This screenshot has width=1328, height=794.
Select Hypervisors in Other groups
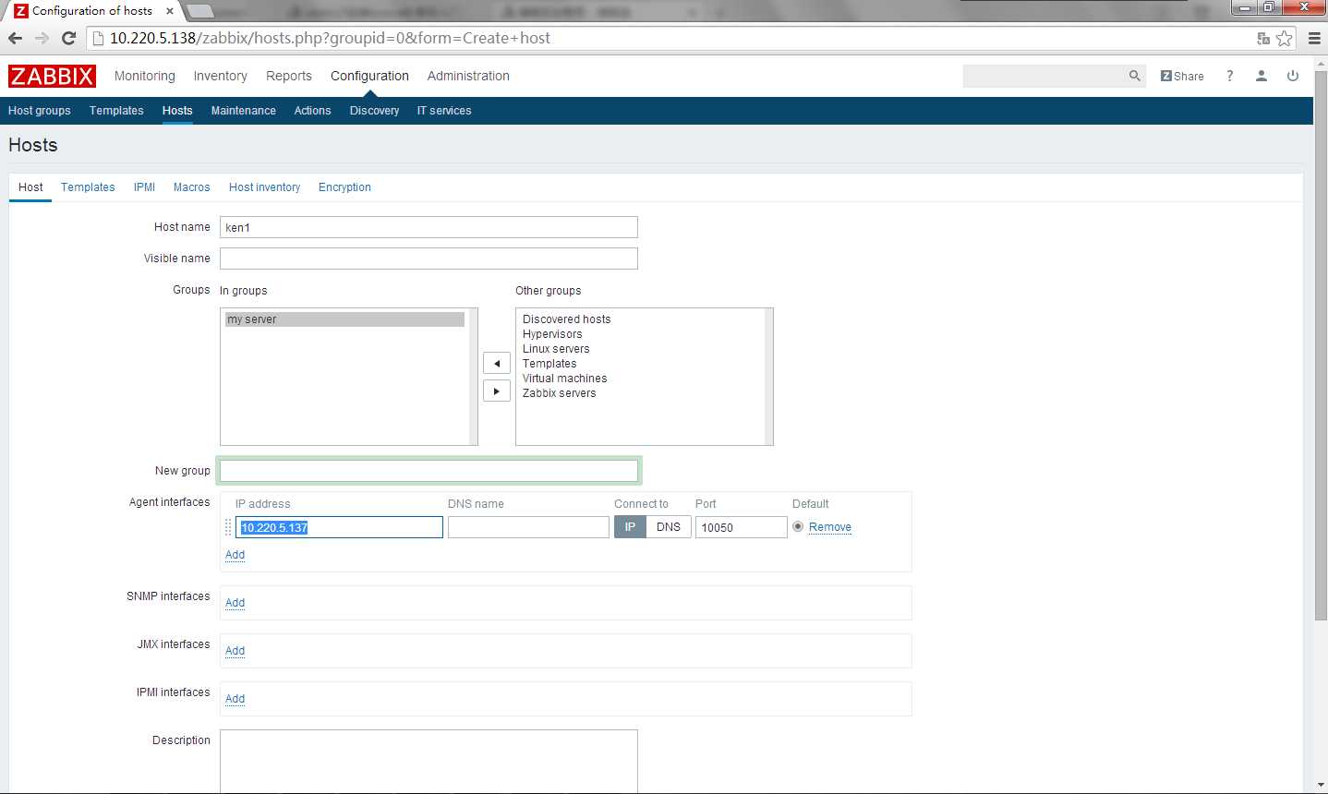[x=552, y=334]
